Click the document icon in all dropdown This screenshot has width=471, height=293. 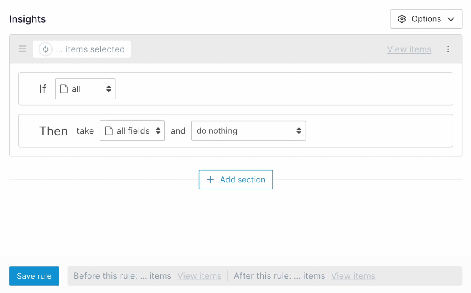(x=64, y=89)
